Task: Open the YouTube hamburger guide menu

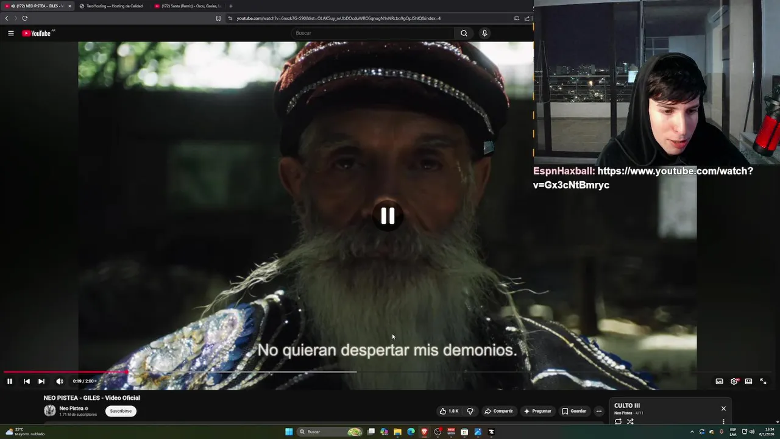Action: [x=11, y=33]
